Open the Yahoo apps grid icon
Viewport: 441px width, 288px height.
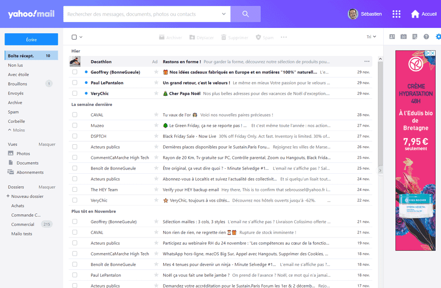point(396,14)
